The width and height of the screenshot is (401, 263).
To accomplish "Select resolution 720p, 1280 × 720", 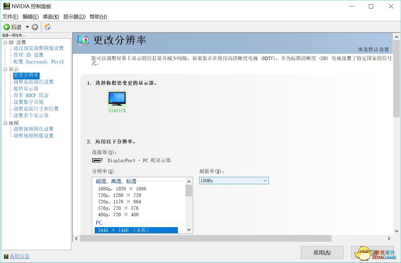I will pyautogui.click(x=119, y=195).
